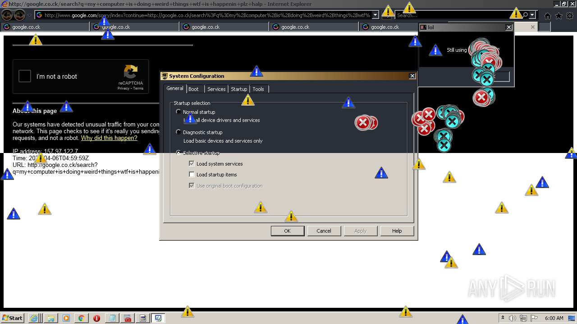Open the reCAPTCHA Privacy link
The width and height of the screenshot is (577, 324).
pyautogui.click(x=124, y=88)
